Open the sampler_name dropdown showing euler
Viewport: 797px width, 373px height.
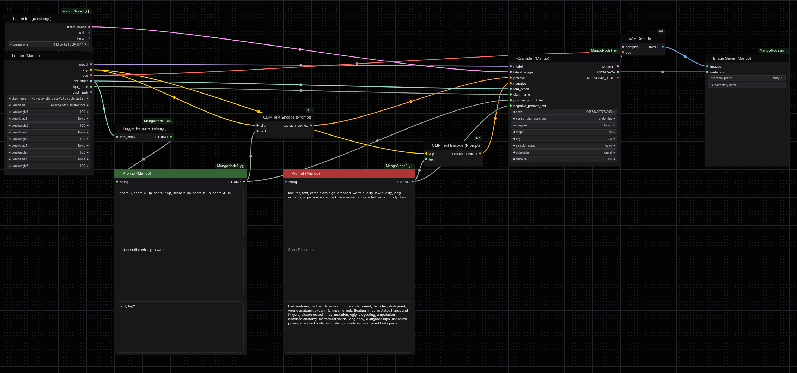pyautogui.click(x=564, y=146)
